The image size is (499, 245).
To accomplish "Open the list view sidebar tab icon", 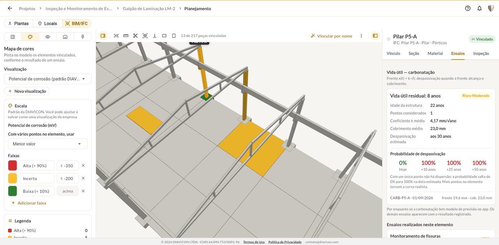I will (13, 37).
